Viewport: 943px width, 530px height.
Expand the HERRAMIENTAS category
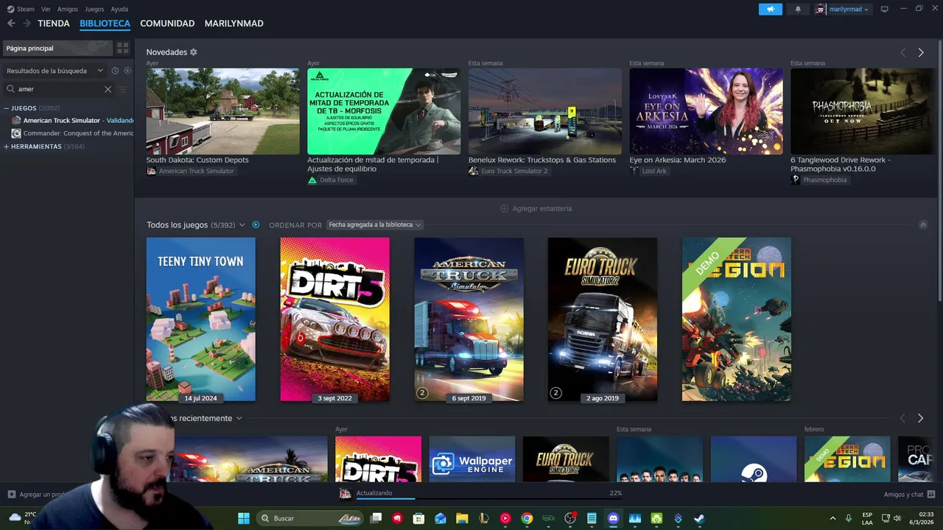(x=7, y=146)
